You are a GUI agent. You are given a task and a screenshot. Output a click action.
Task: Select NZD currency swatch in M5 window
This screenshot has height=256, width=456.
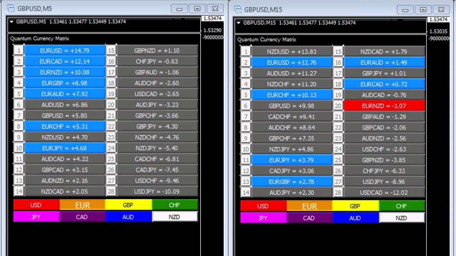[x=175, y=217]
